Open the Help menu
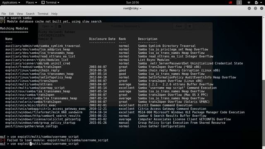Image resolution: width=265 pixels, height=149 pixels. (54, 14)
